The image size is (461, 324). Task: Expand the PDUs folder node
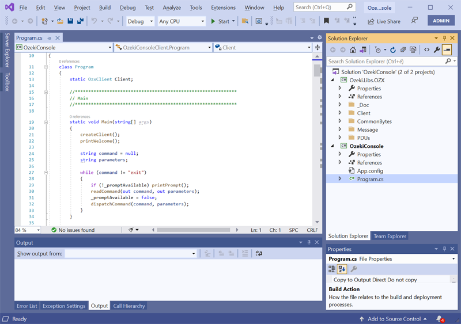pos(340,137)
